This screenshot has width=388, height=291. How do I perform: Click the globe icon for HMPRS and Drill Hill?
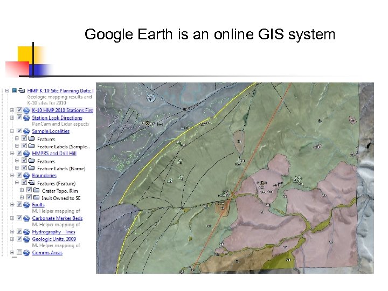click(26, 154)
